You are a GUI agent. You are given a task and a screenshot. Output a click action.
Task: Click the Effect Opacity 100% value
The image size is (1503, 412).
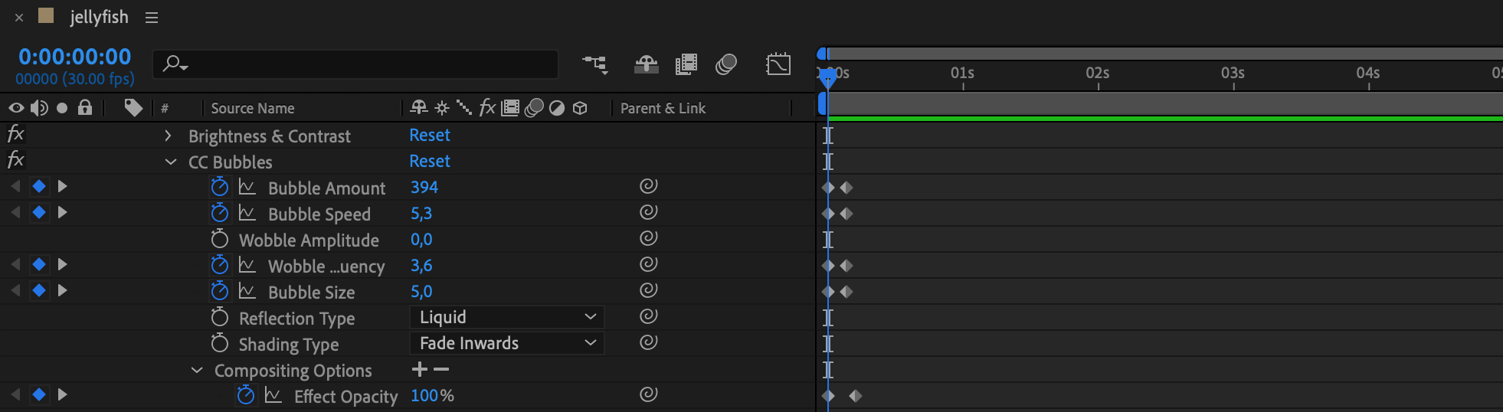(432, 396)
